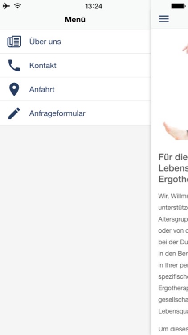Tap the battery indicator icon
The image size is (188, 335).
tap(178, 6)
